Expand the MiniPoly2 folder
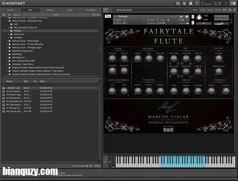238x181 pixels. [7, 54]
